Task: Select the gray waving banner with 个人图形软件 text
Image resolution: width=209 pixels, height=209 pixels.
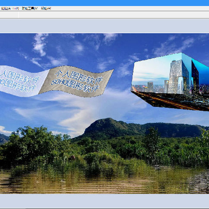Action: tap(76, 81)
